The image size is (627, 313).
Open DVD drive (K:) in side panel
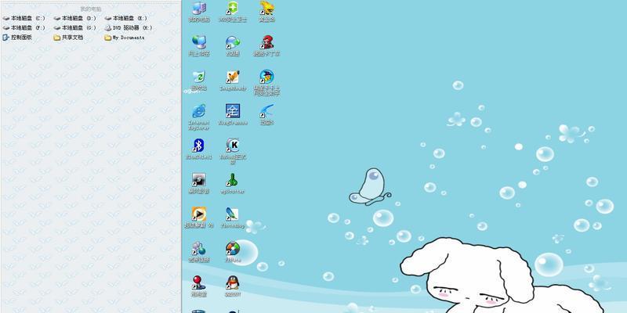click(129, 28)
